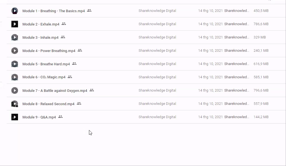
Task: Click the video thumbnail icon for Module 1
Action: (15, 11)
